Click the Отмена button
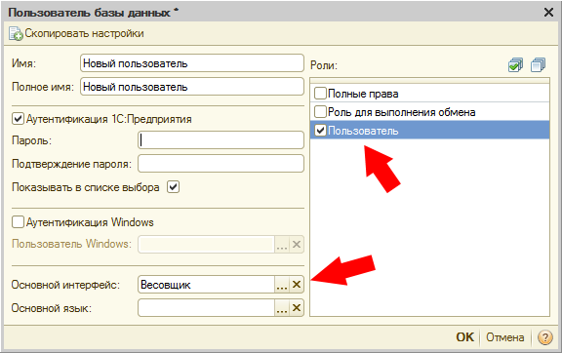 point(504,337)
